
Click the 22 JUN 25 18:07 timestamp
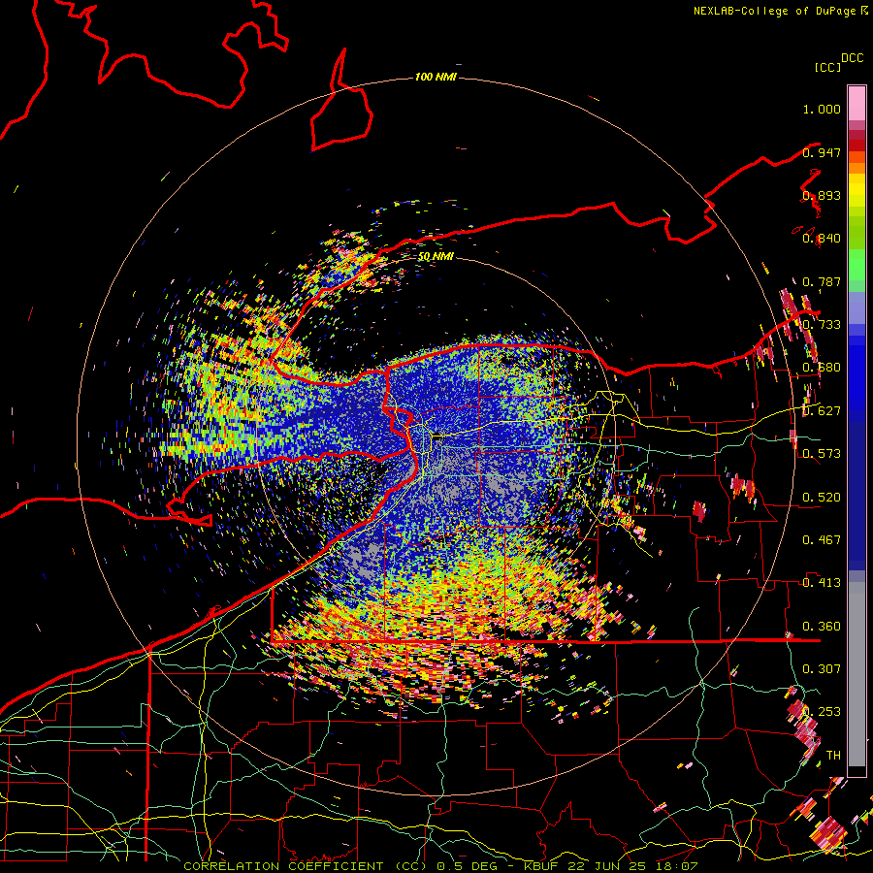(x=631, y=866)
